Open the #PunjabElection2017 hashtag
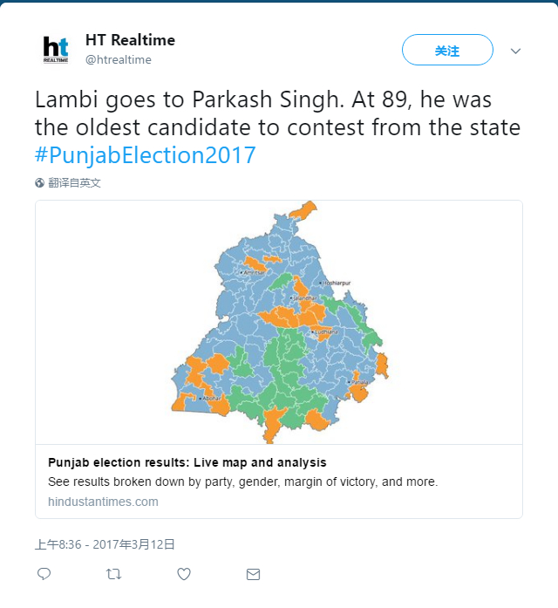This screenshot has width=558, height=608. 146,156
